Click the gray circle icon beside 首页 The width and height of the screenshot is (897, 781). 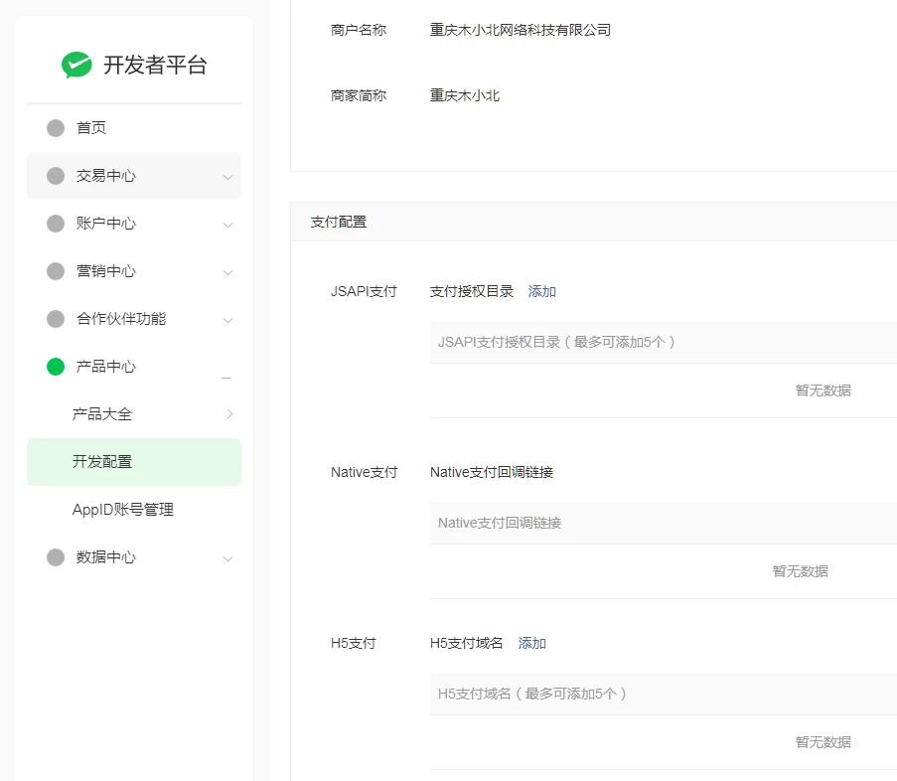(x=56, y=127)
